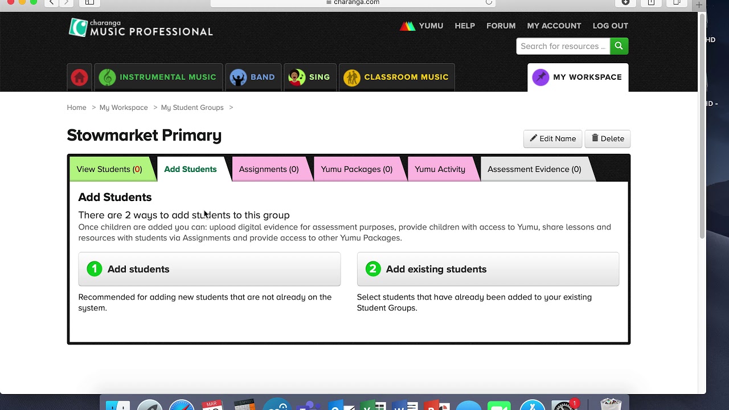
Task: Select the Add Students tab
Action: pos(190,169)
